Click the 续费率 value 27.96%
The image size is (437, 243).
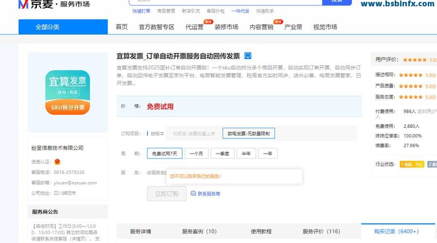pyautogui.click(x=411, y=145)
